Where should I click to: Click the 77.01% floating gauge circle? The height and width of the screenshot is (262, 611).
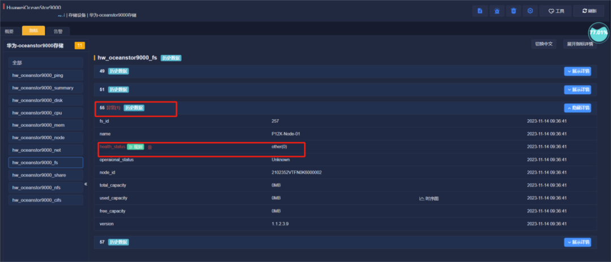pyautogui.click(x=598, y=33)
